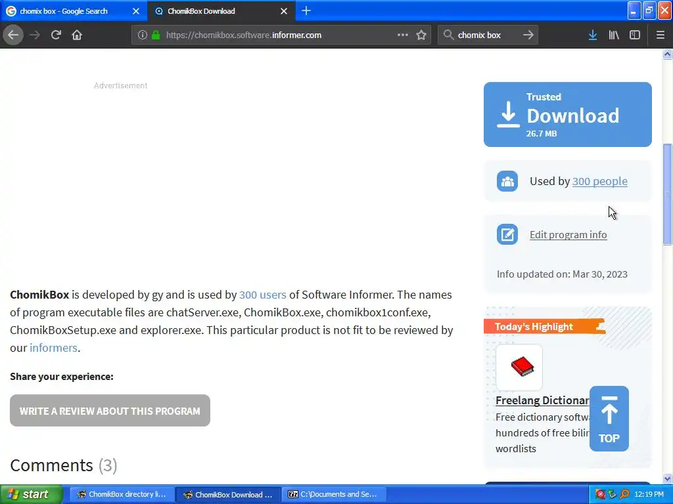Open the Freelang Dictionary link
Viewport: 673px width, 504px height.
pyautogui.click(x=542, y=400)
